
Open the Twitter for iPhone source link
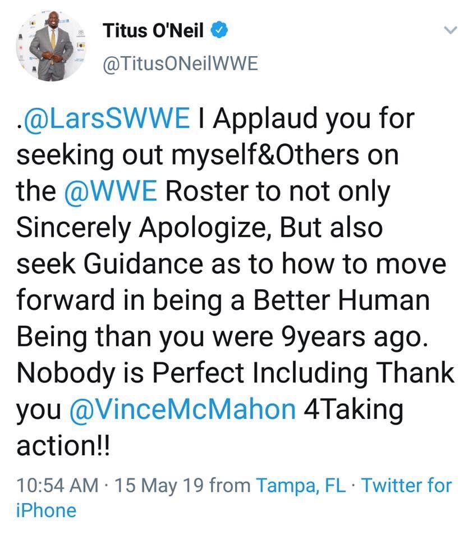[406, 485]
